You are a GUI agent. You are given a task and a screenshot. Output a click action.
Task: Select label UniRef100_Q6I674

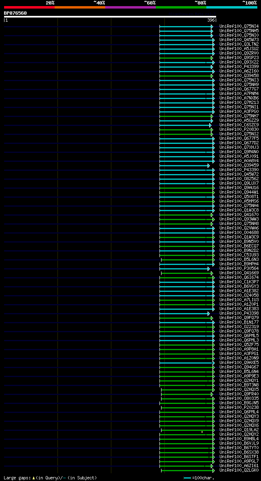[x=239, y=277]
